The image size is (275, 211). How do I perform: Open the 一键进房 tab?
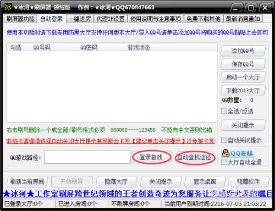coord(80,19)
